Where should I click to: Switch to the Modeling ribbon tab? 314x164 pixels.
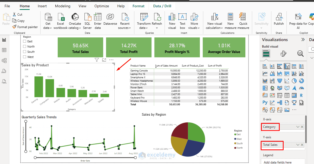[63, 6]
